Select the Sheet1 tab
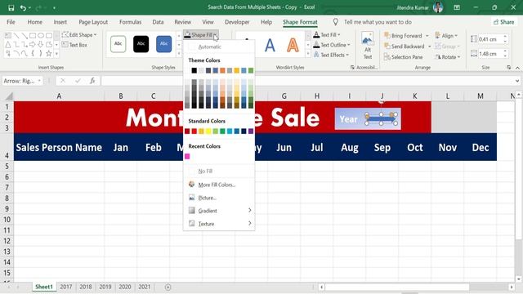Screen dimensions: 523x294 click(x=44, y=287)
